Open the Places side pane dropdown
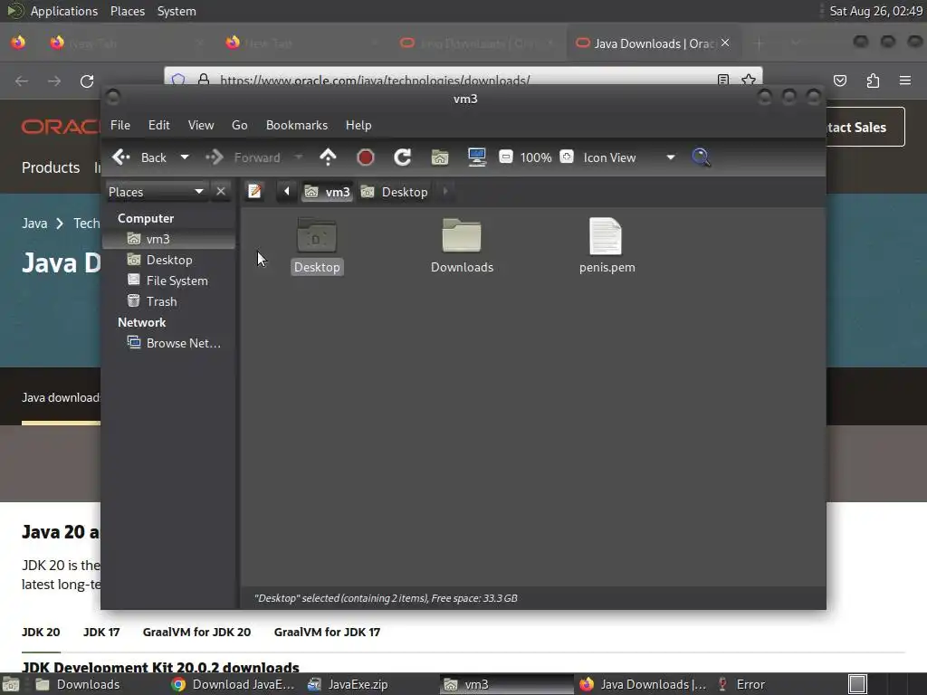 coord(156,192)
